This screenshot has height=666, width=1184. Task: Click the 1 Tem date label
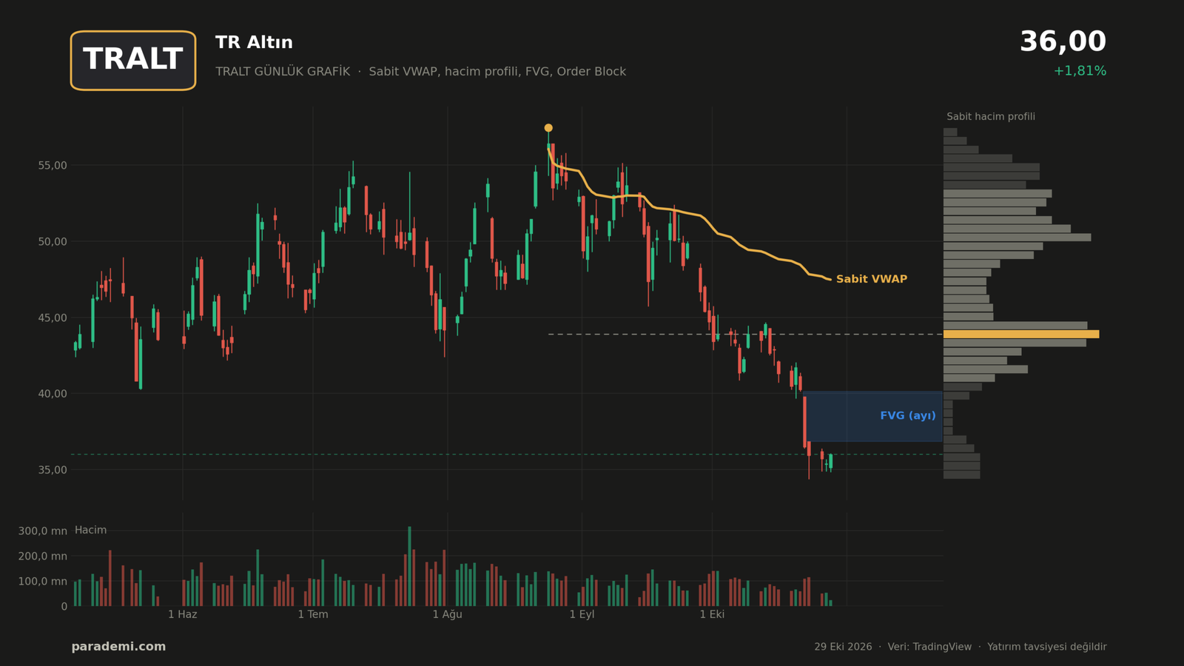tap(313, 614)
